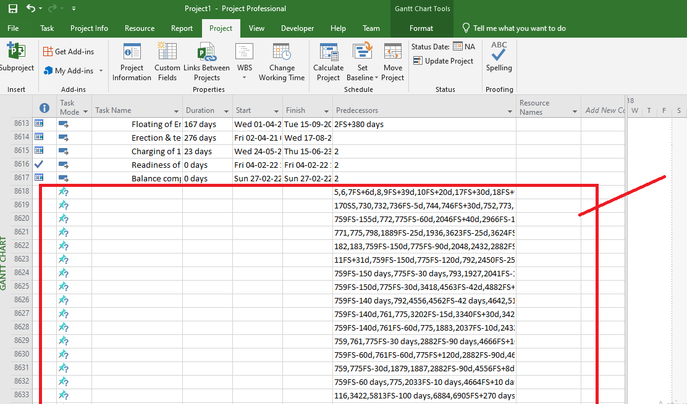687x404 pixels.
Task: Open Change Working Time
Action: tap(281, 61)
